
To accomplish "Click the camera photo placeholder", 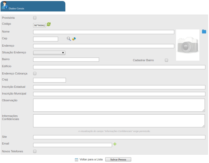I will [188, 45].
